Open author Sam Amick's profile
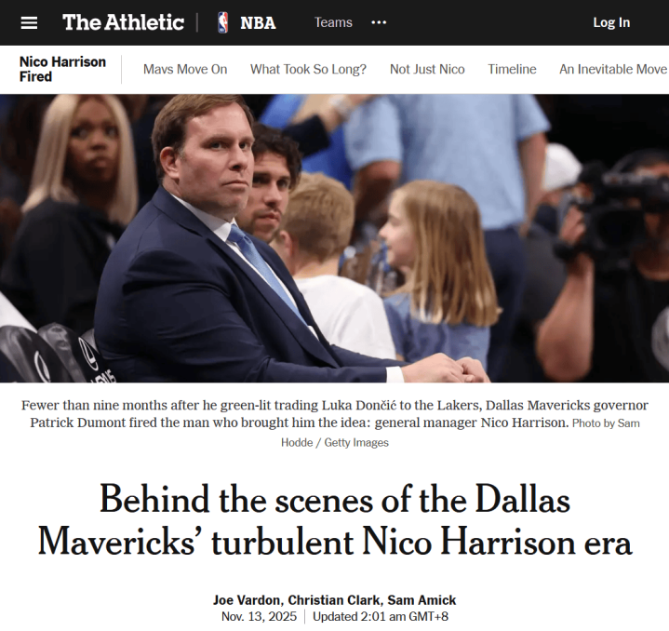The height and width of the screenshot is (631, 669). tap(421, 600)
